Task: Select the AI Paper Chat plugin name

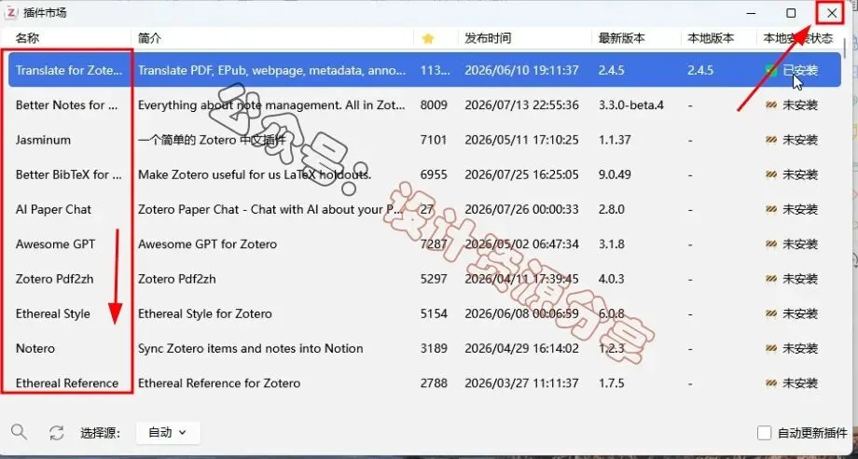Action: (x=54, y=210)
